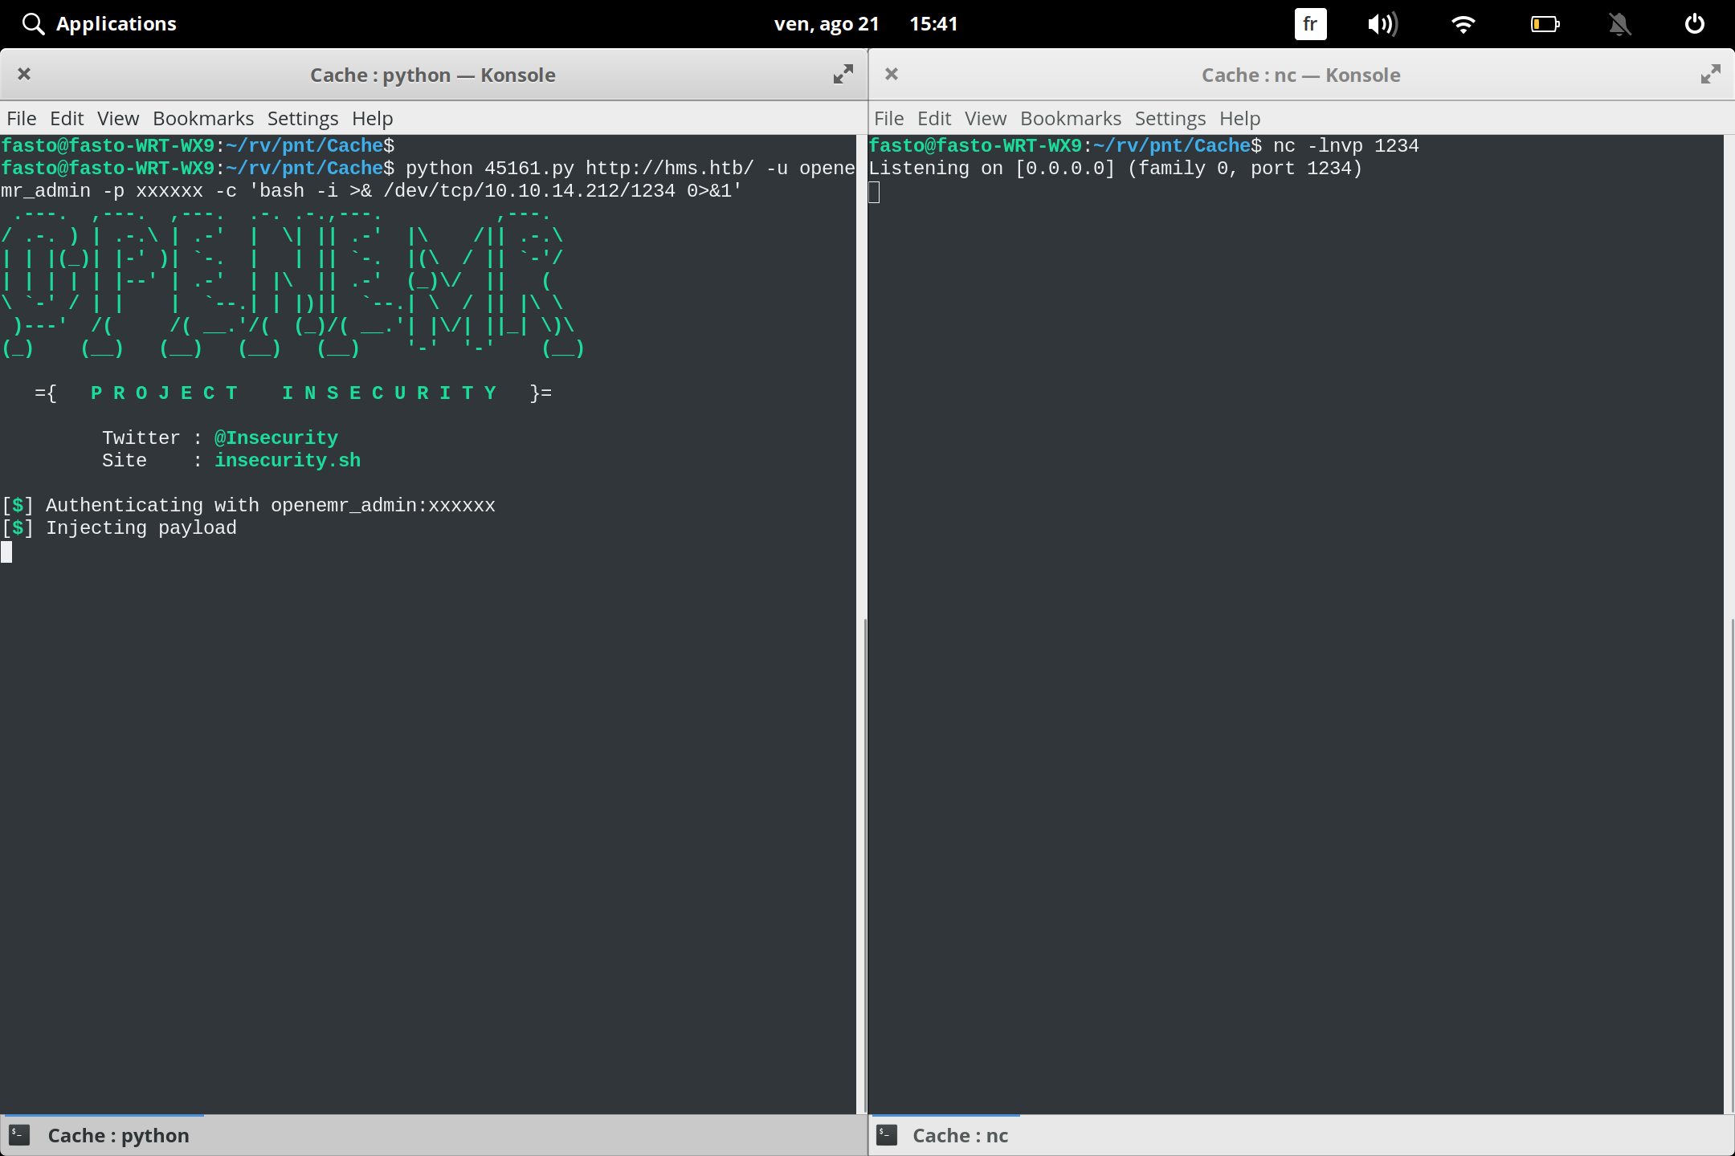Screen dimensions: 1735x1156
Task: Open the Bookmarks menu of the python console
Action: point(202,118)
